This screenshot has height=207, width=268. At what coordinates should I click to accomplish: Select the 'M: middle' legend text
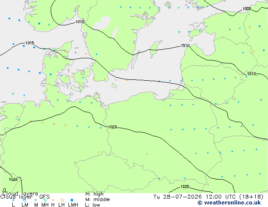pyautogui.click(x=97, y=199)
